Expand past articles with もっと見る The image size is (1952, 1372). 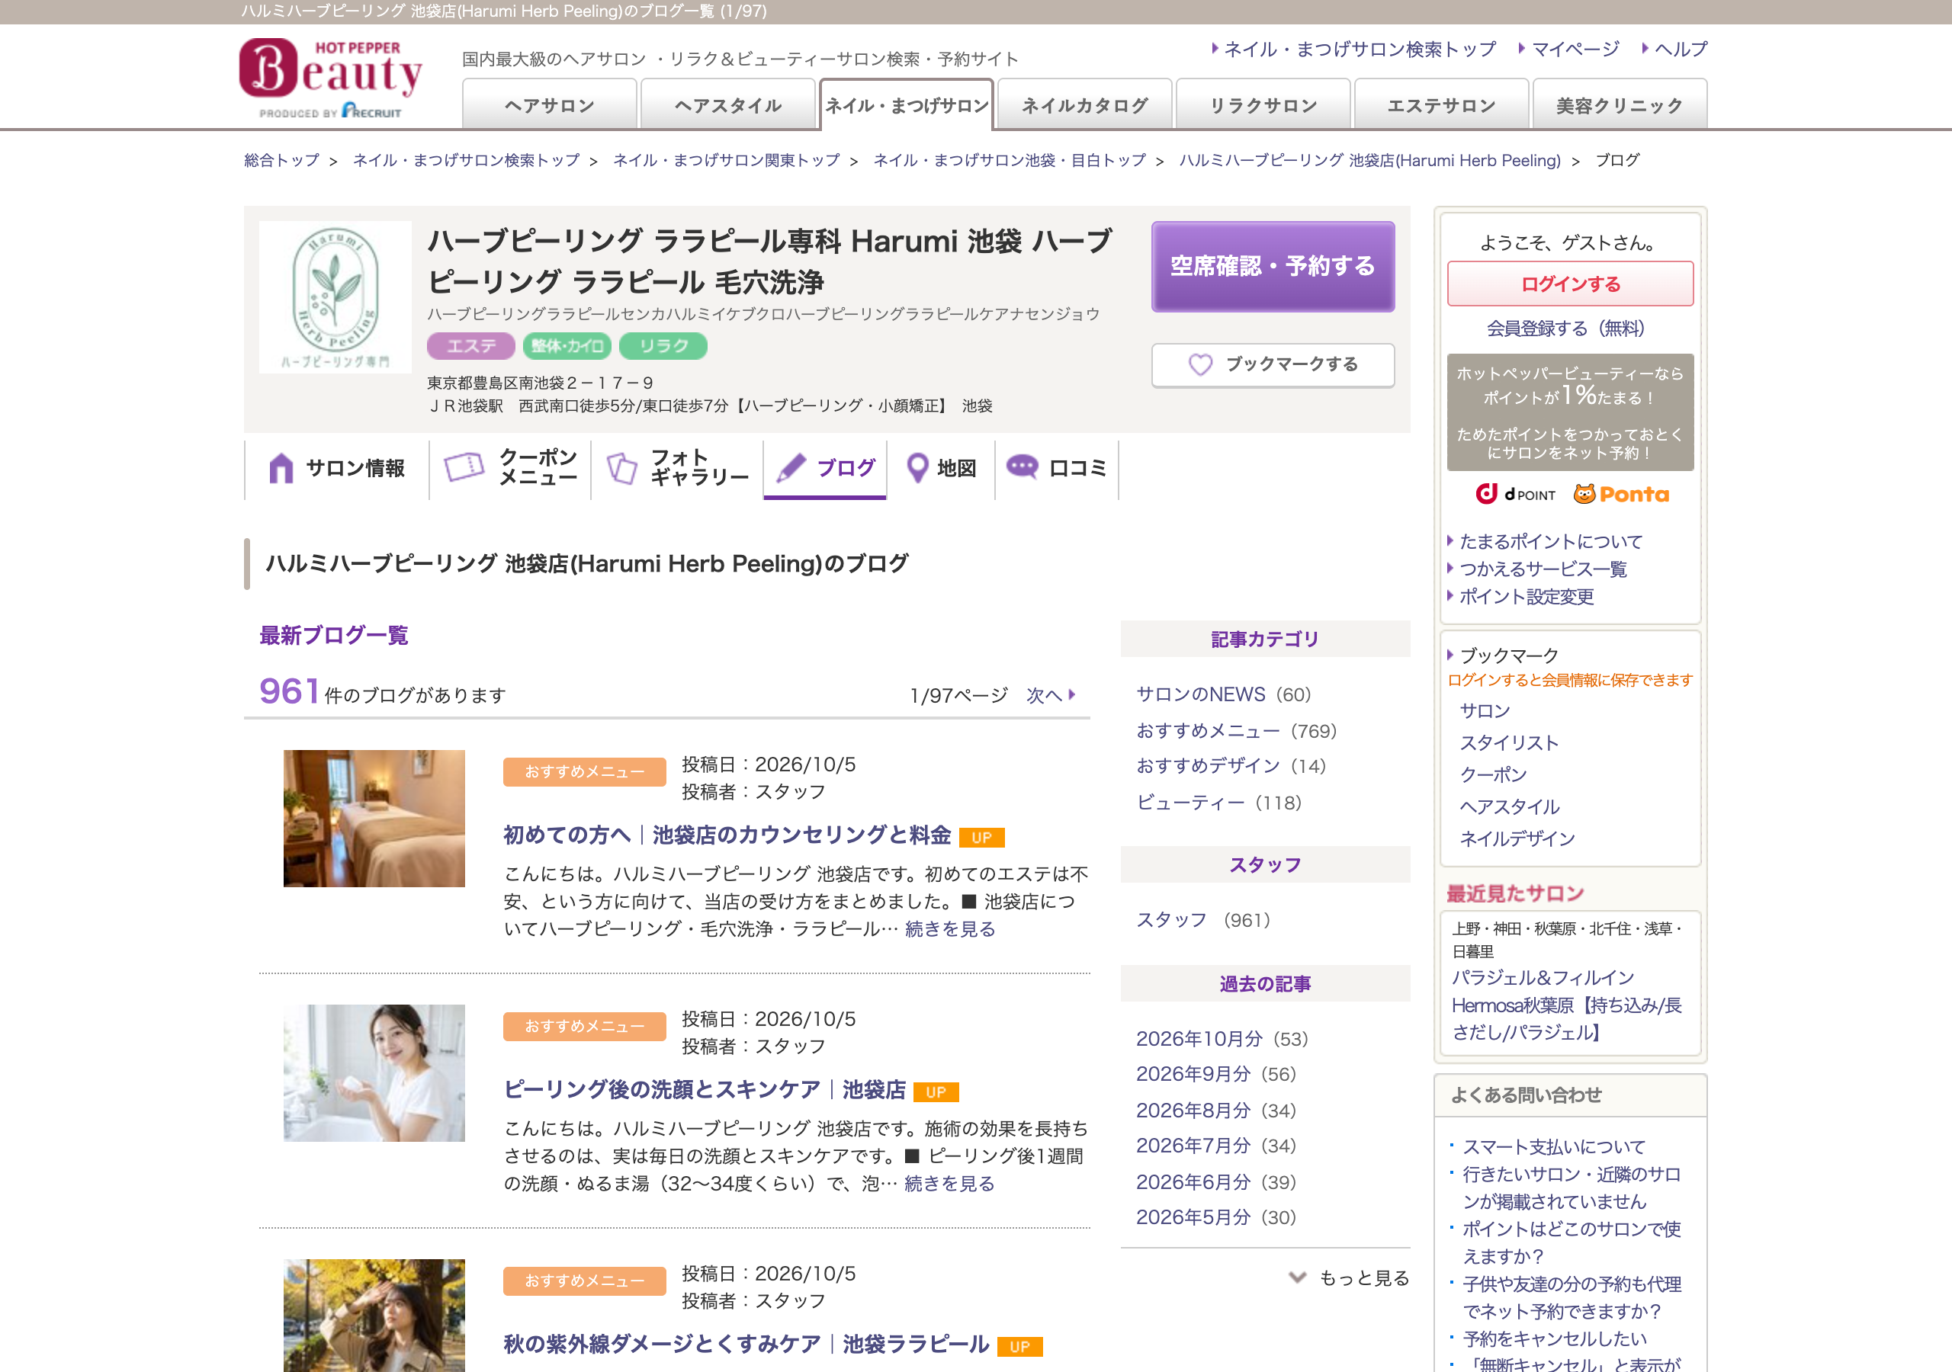1349,1277
